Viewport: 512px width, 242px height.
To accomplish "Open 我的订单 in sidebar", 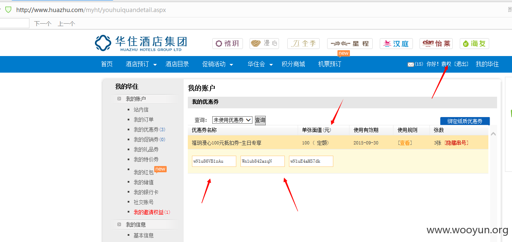I will [x=143, y=120].
